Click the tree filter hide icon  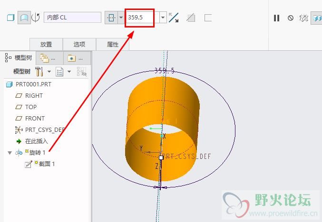[x=81, y=72]
